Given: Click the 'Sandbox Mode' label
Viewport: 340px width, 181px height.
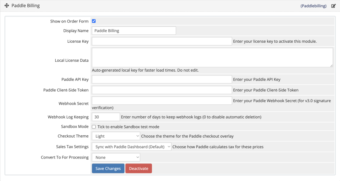Looking at the screenshot, I should click(x=75, y=127).
